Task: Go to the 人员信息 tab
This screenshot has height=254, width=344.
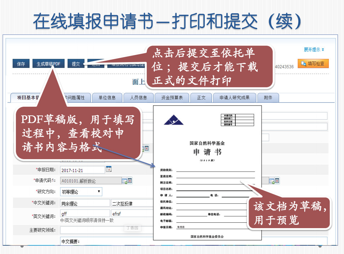Action: tap(139, 98)
